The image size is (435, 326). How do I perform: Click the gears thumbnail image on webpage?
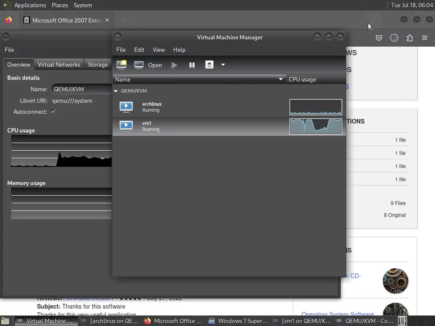pos(395,281)
